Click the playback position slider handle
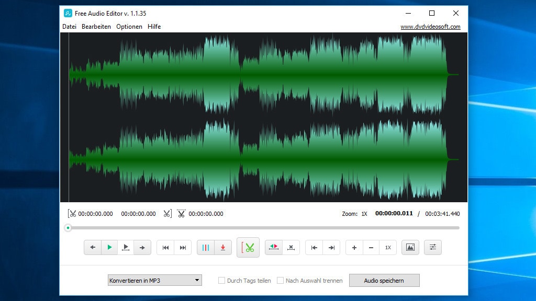Image resolution: width=536 pixels, height=301 pixels. 68,228
